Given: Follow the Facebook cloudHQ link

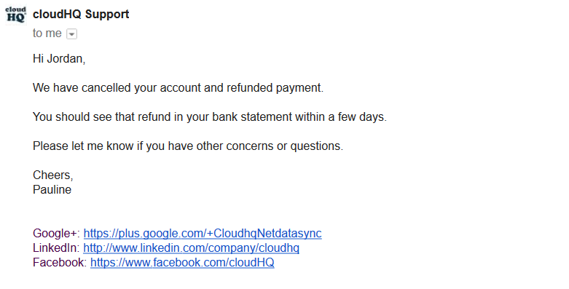Looking at the screenshot, I should tap(182, 262).
